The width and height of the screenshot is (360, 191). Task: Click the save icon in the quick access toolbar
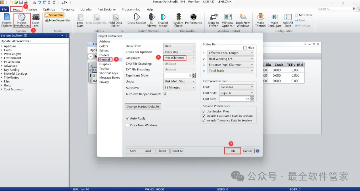point(21,3)
